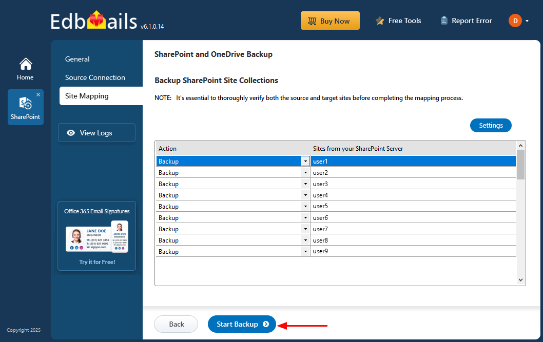Open the General section
543x342 pixels.
click(77, 59)
